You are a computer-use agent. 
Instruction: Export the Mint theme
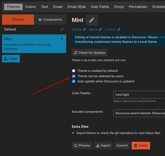pyautogui.click(x=103, y=145)
